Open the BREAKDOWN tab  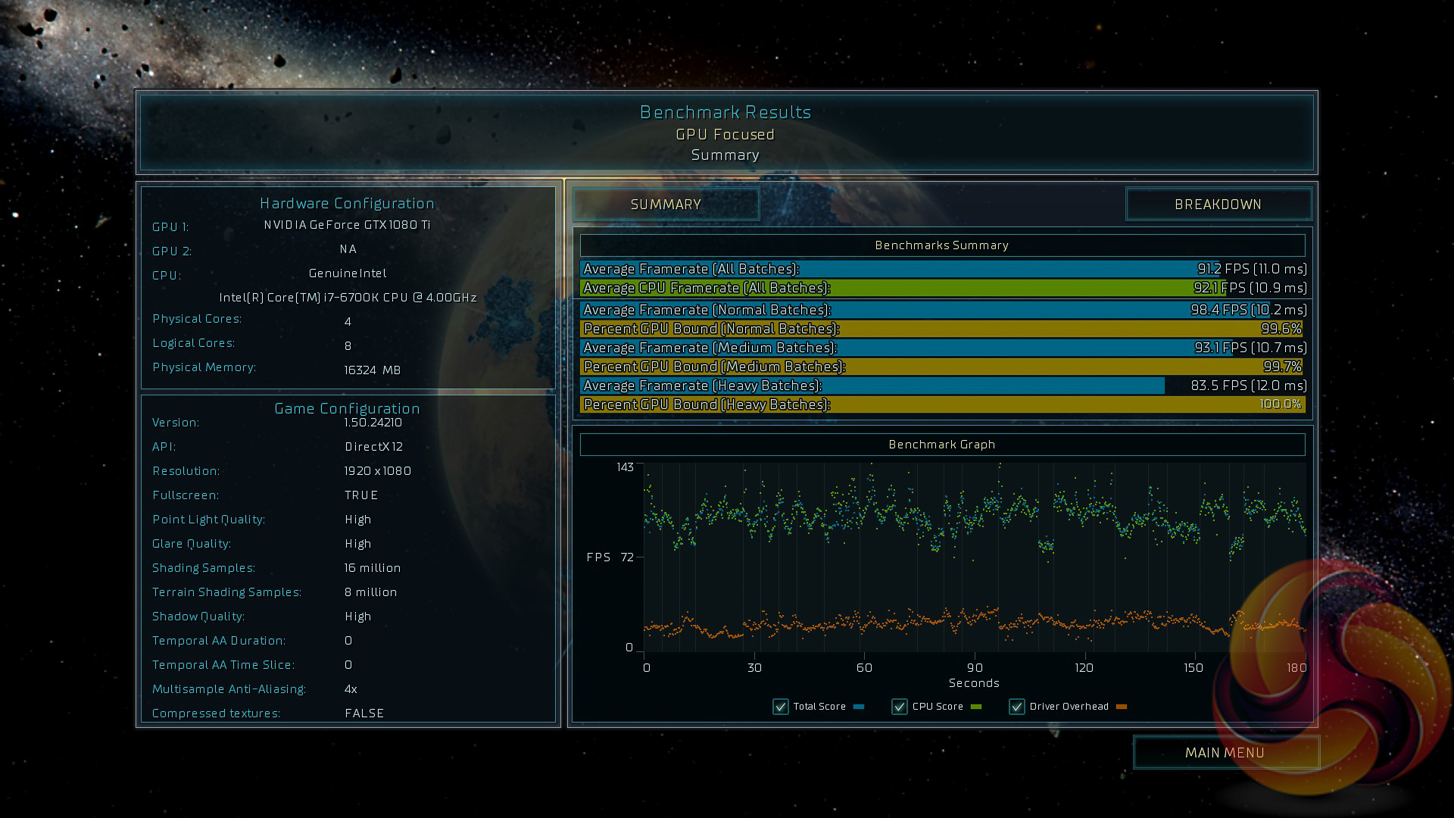click(1218, 204)
